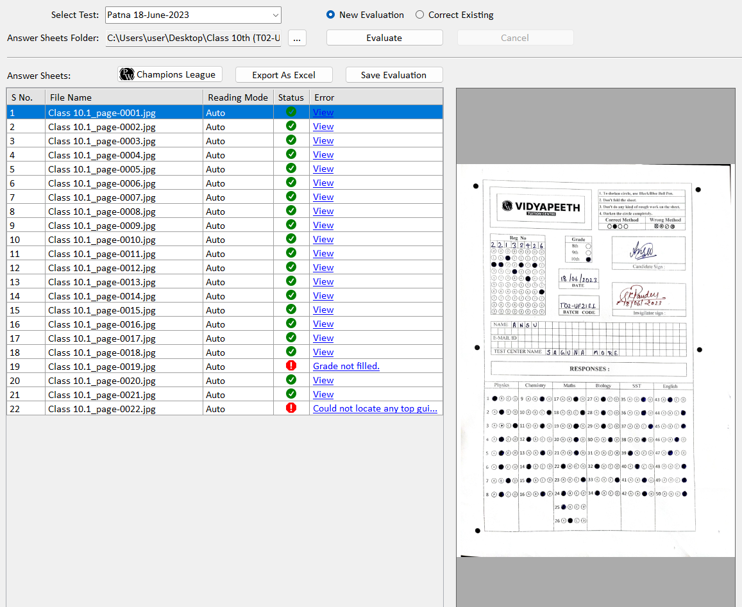This screenshot has height=607, width=742.
Task: Open 'Could not locate any top gui...' error link
Action: (x=375, y=408)
